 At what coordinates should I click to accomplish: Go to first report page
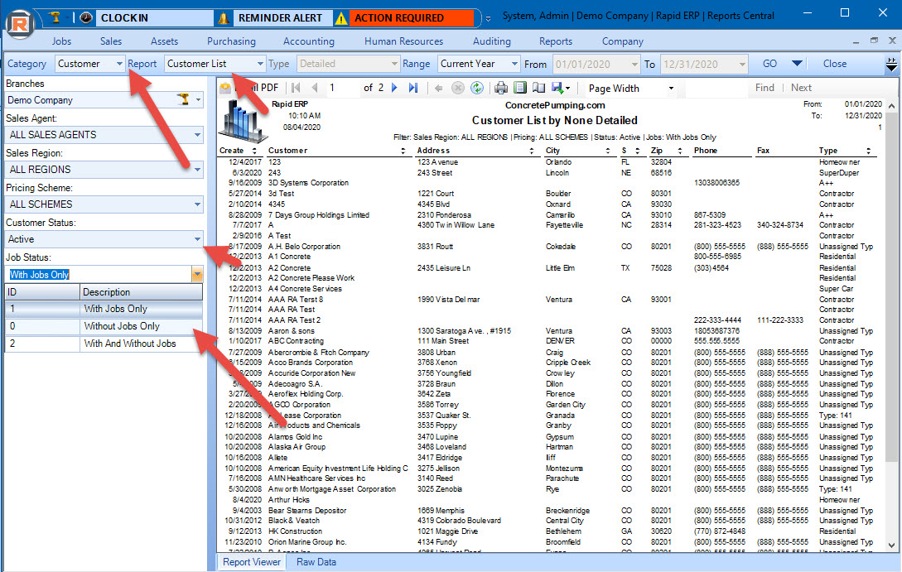coord(296,88)
